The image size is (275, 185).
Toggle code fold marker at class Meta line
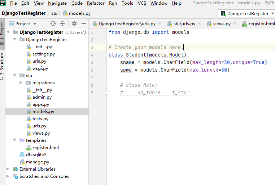tap(106, 85)
